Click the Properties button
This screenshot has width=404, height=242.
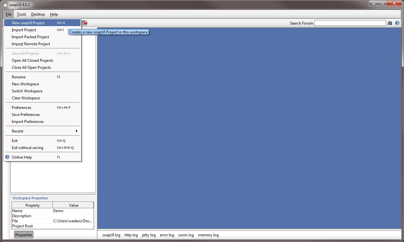pos(24,235)
